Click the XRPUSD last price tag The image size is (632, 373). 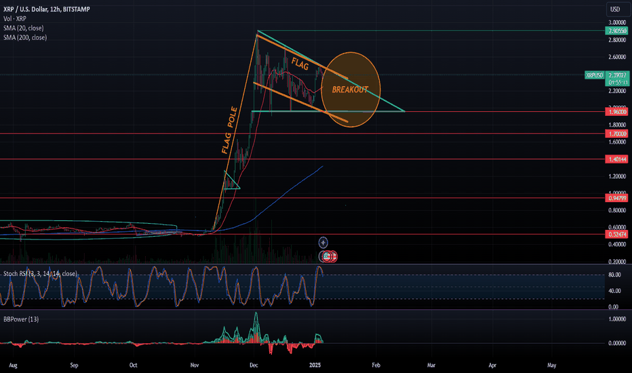tap(595, 75)
